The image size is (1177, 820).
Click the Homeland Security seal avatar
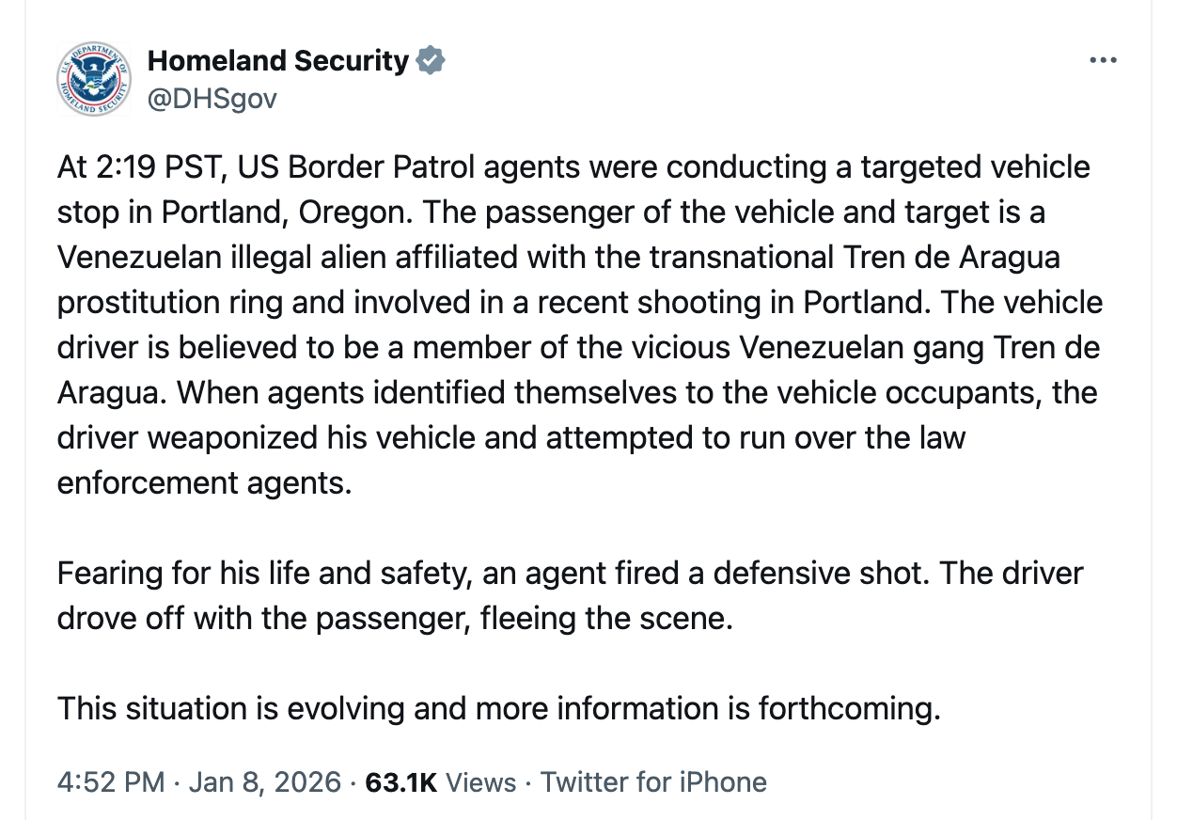click(94, 79)
